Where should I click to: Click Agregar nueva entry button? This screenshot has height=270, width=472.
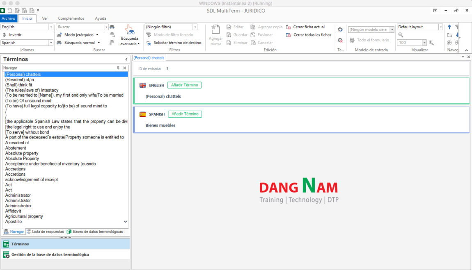click(215, 35)
